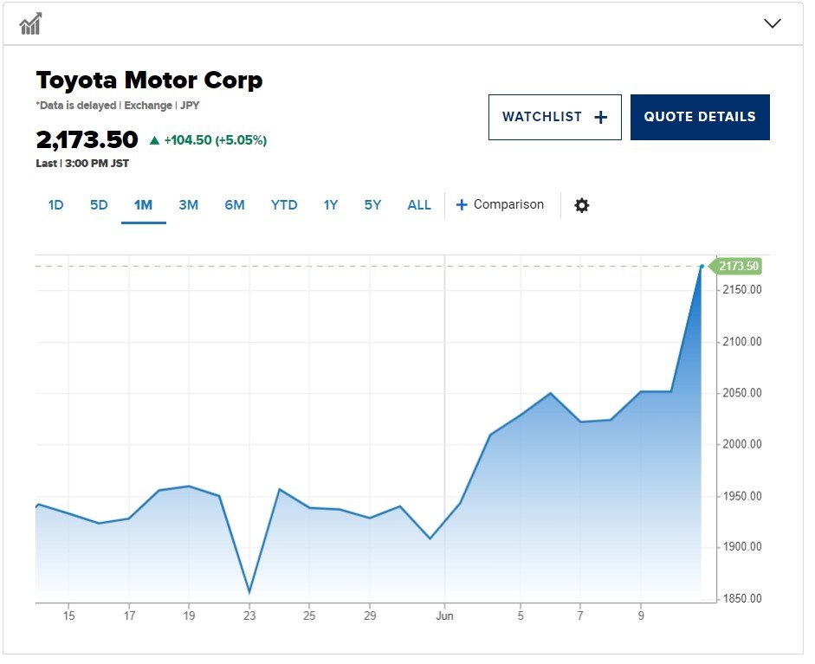Viewport: 815px width, 664px height.
Task: Switch to the 3M range
Action: [x=188, y=205]
